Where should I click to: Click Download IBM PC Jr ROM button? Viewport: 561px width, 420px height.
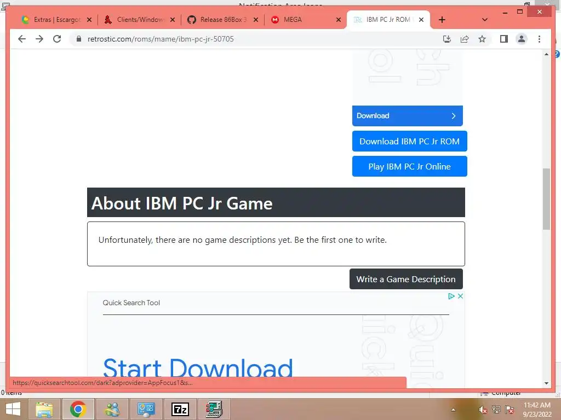(410, 141)
